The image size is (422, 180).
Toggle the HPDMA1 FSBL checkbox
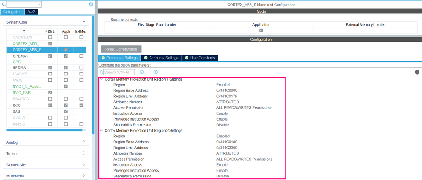coord(50,67)
